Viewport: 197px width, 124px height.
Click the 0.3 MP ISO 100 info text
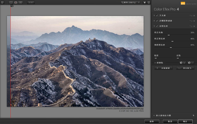tap(131, 111)
